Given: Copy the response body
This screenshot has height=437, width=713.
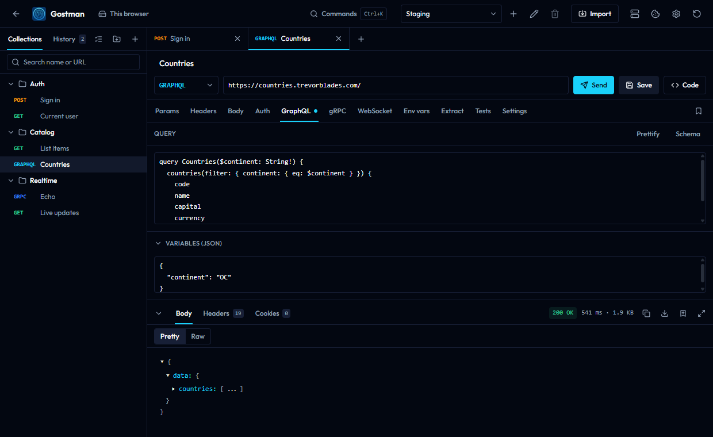Looking at the screenshot, I should pyautogui.click(x=646, y=313).
